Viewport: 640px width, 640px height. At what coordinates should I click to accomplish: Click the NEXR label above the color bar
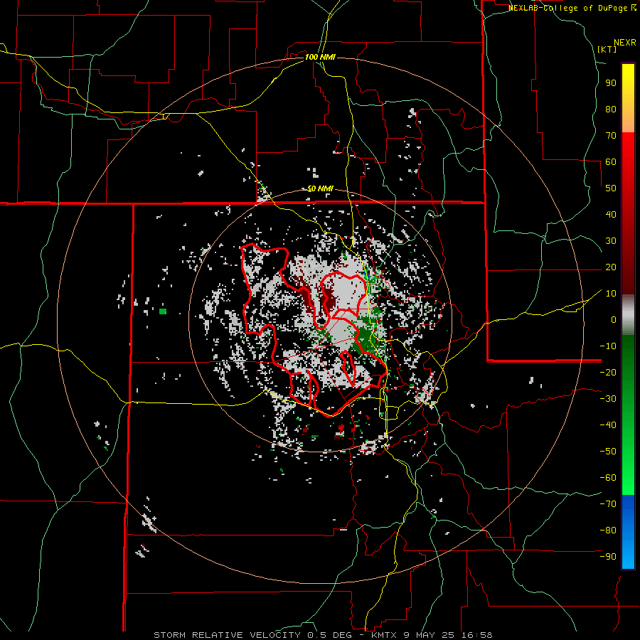[x=625, y=43]
